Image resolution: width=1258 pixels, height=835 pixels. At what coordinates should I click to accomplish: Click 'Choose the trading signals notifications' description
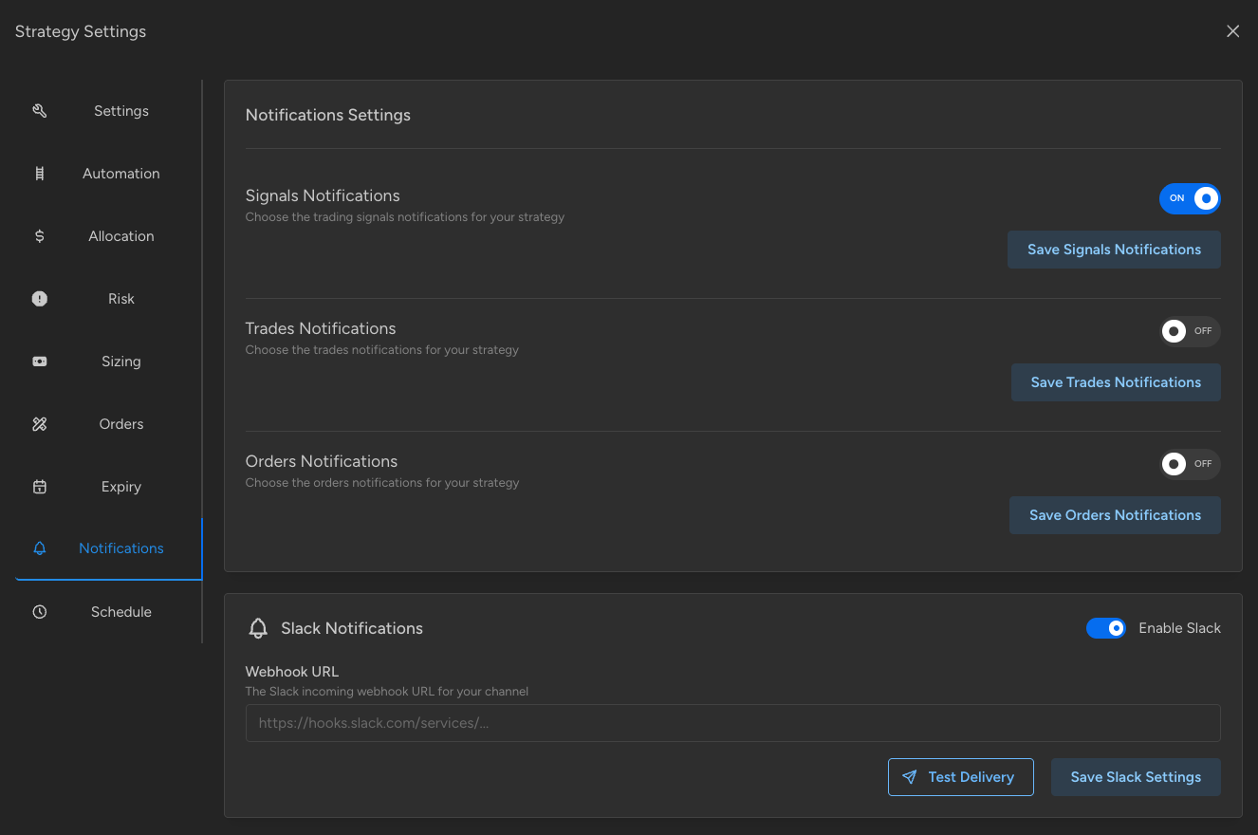[x=405, y=217]
